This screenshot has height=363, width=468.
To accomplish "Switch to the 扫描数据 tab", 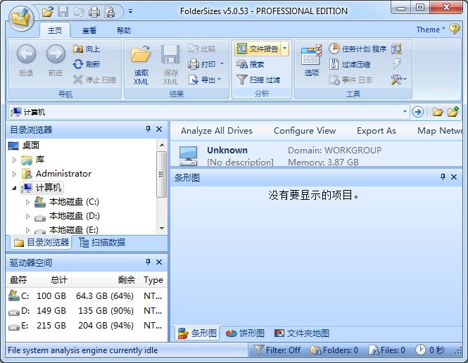I will (102, 243).
